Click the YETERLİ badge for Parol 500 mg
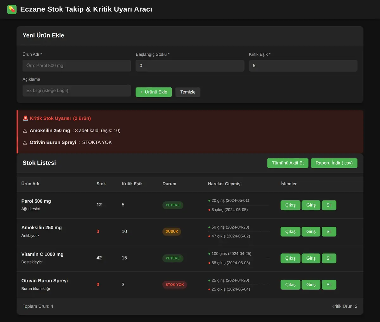 (173, 205)
